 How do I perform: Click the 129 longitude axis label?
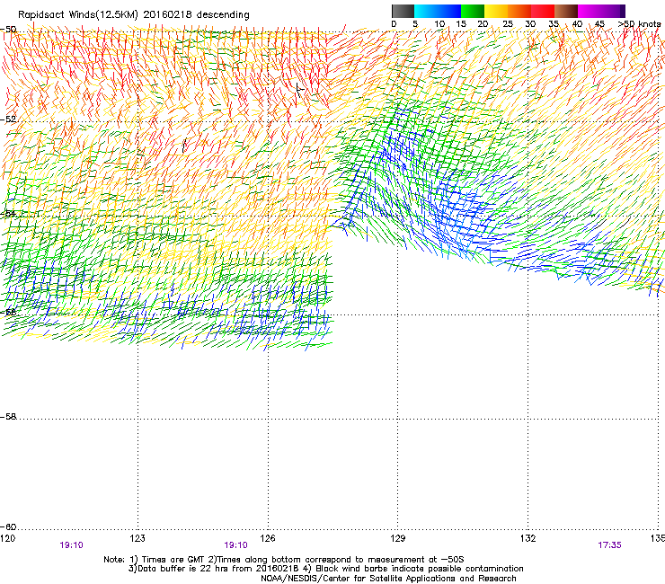[398, 538]
